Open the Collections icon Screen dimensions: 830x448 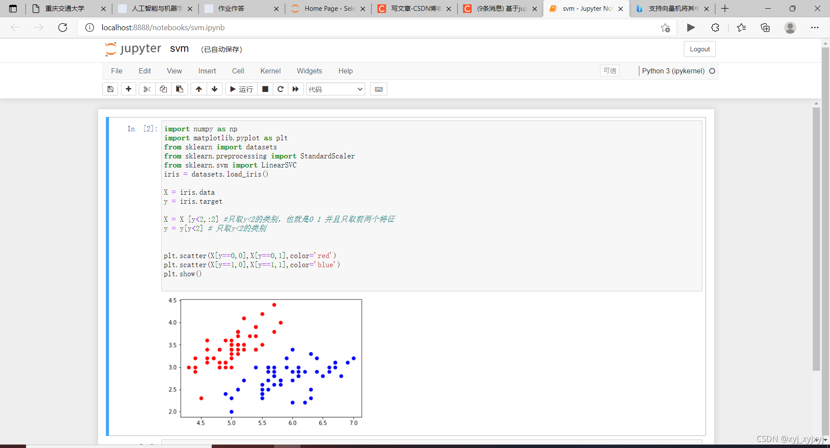click(x=765, y=28)
